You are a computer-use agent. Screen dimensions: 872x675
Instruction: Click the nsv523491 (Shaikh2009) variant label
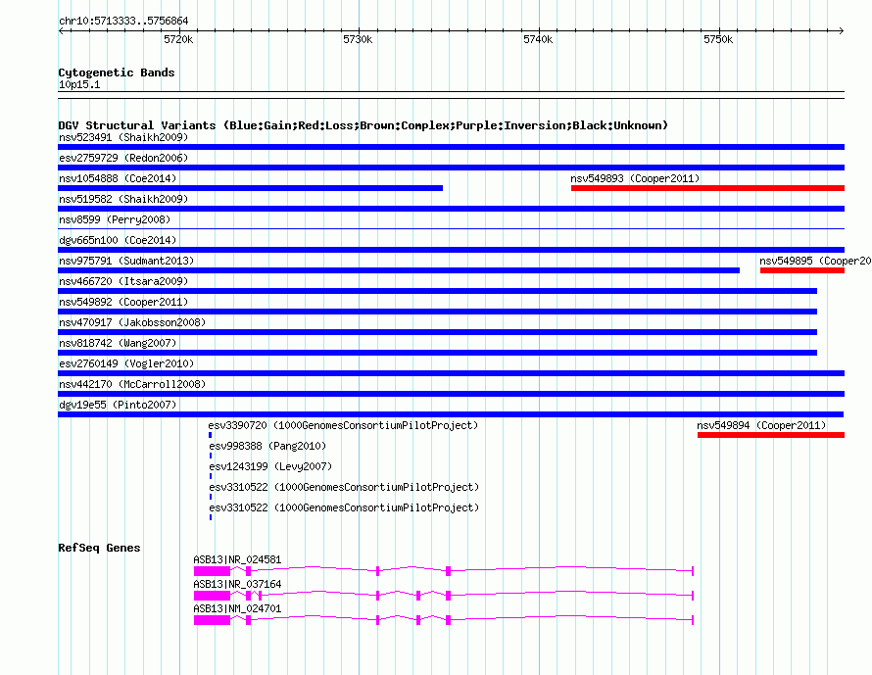tap(123, 137)
